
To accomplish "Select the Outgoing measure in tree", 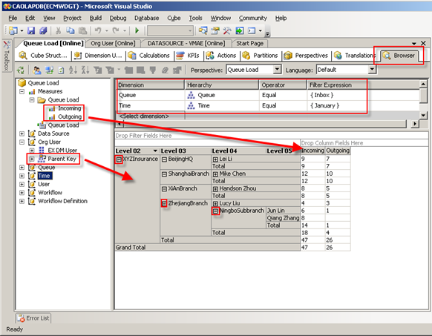I will click(x=70, y=116).
